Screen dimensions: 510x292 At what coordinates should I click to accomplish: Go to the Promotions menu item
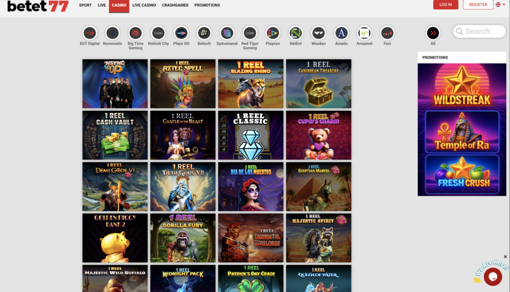tap(207, 5)
